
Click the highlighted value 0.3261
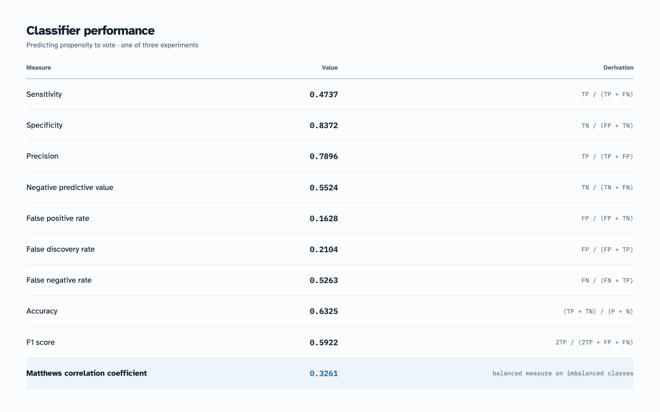[x=324, y=374]
